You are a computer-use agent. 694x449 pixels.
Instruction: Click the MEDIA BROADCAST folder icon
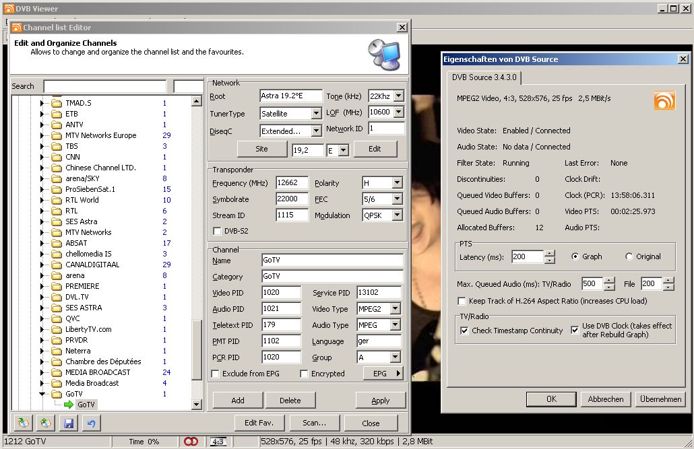pos(56,372)
